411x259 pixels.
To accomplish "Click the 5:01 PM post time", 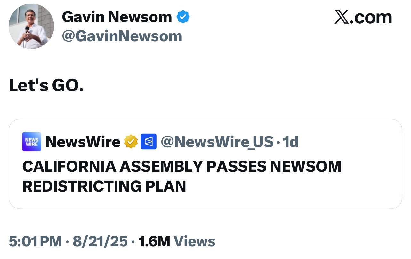I will tap(35, 241).
